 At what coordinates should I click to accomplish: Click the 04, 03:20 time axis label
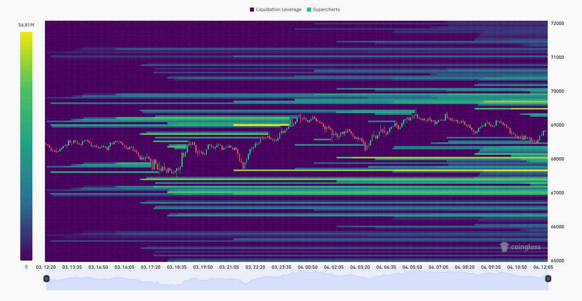click(360, 267)
